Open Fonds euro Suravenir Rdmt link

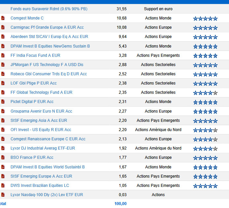[49, 9]
